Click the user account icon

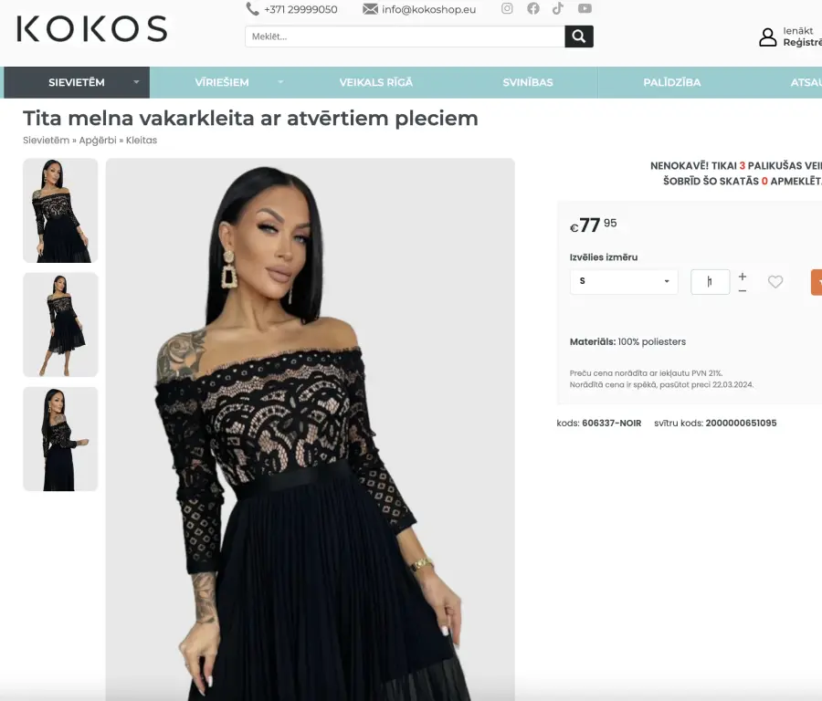(x=768, y=37)
